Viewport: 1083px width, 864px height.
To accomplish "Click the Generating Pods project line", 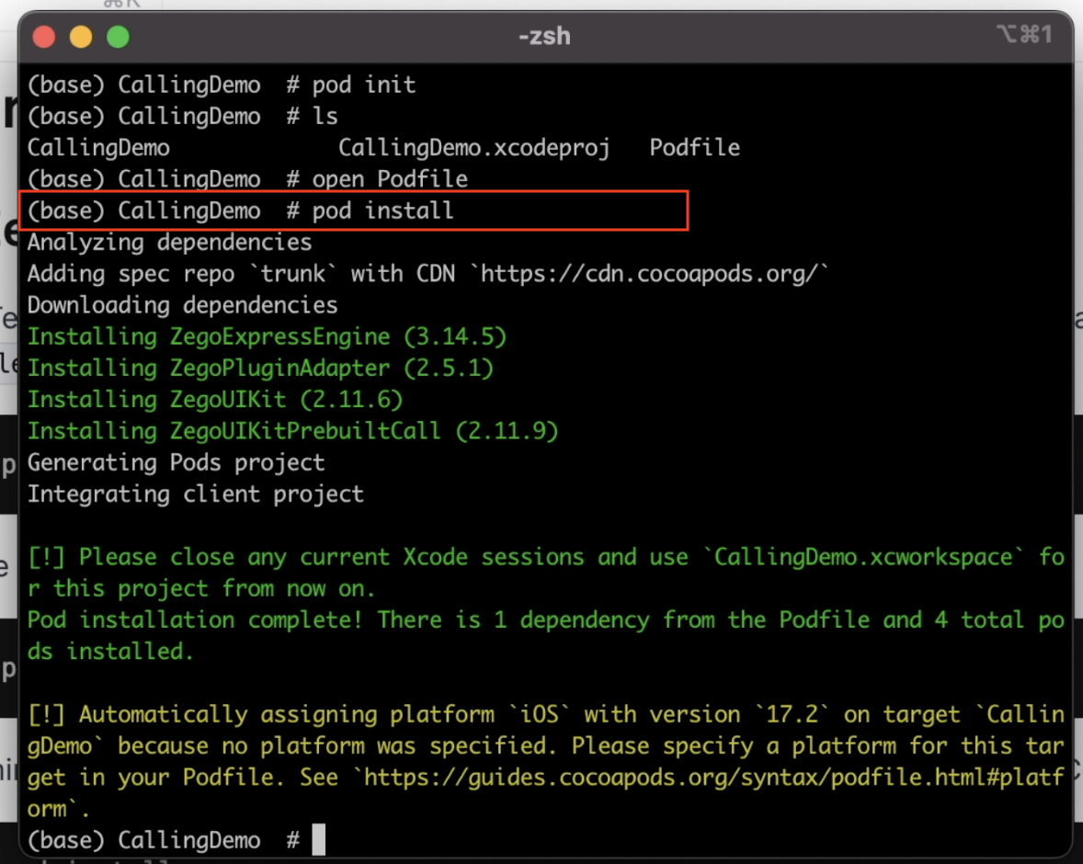I will click(176, 462).
